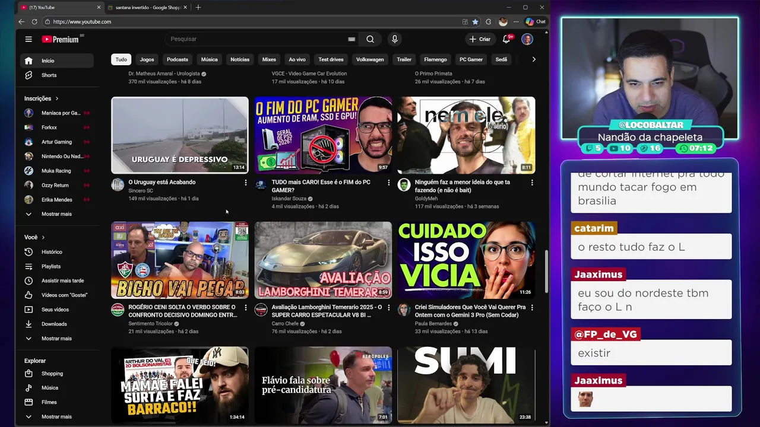Open the YouTube hamburger guide menu
This screenshot has width=760, height=427.
click(28, 39)
